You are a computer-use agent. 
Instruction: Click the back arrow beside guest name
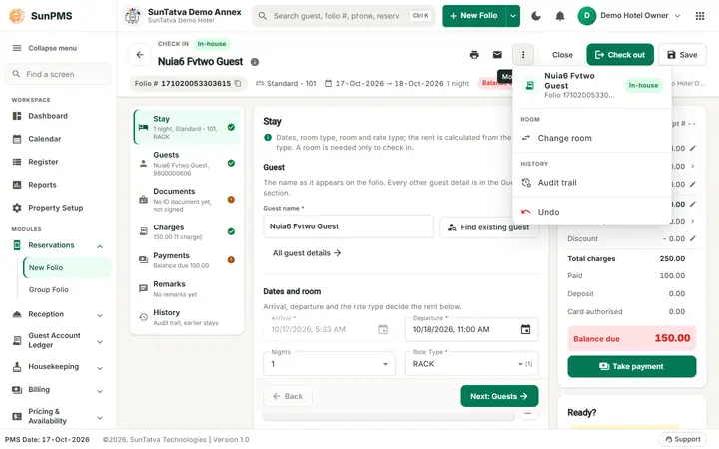click(140, 55)
